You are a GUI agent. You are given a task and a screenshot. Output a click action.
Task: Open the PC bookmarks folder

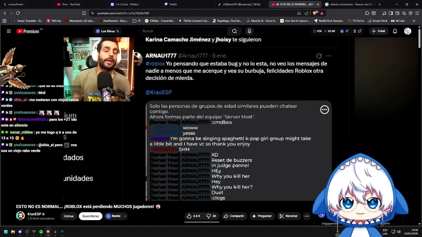(x=137, y=21)
